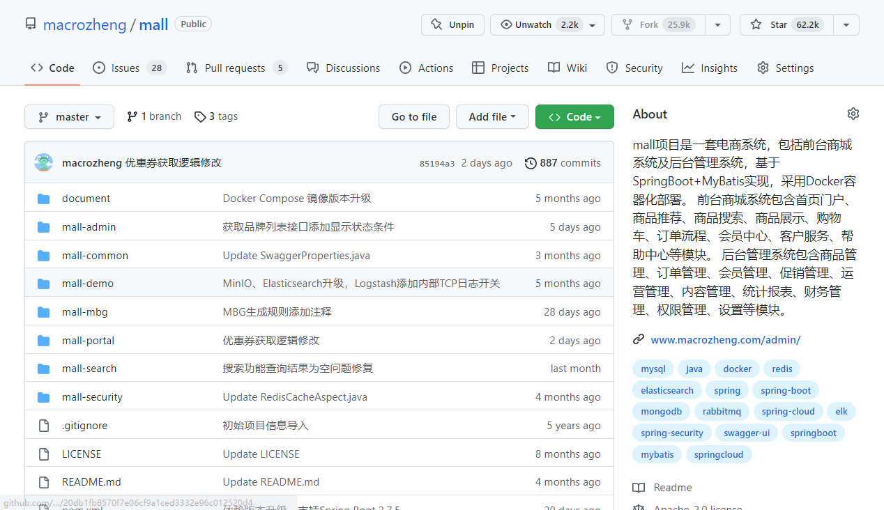Viewport: 884px width, 510px height.
Task: Open the Actions tab
Action: (426, 68)
